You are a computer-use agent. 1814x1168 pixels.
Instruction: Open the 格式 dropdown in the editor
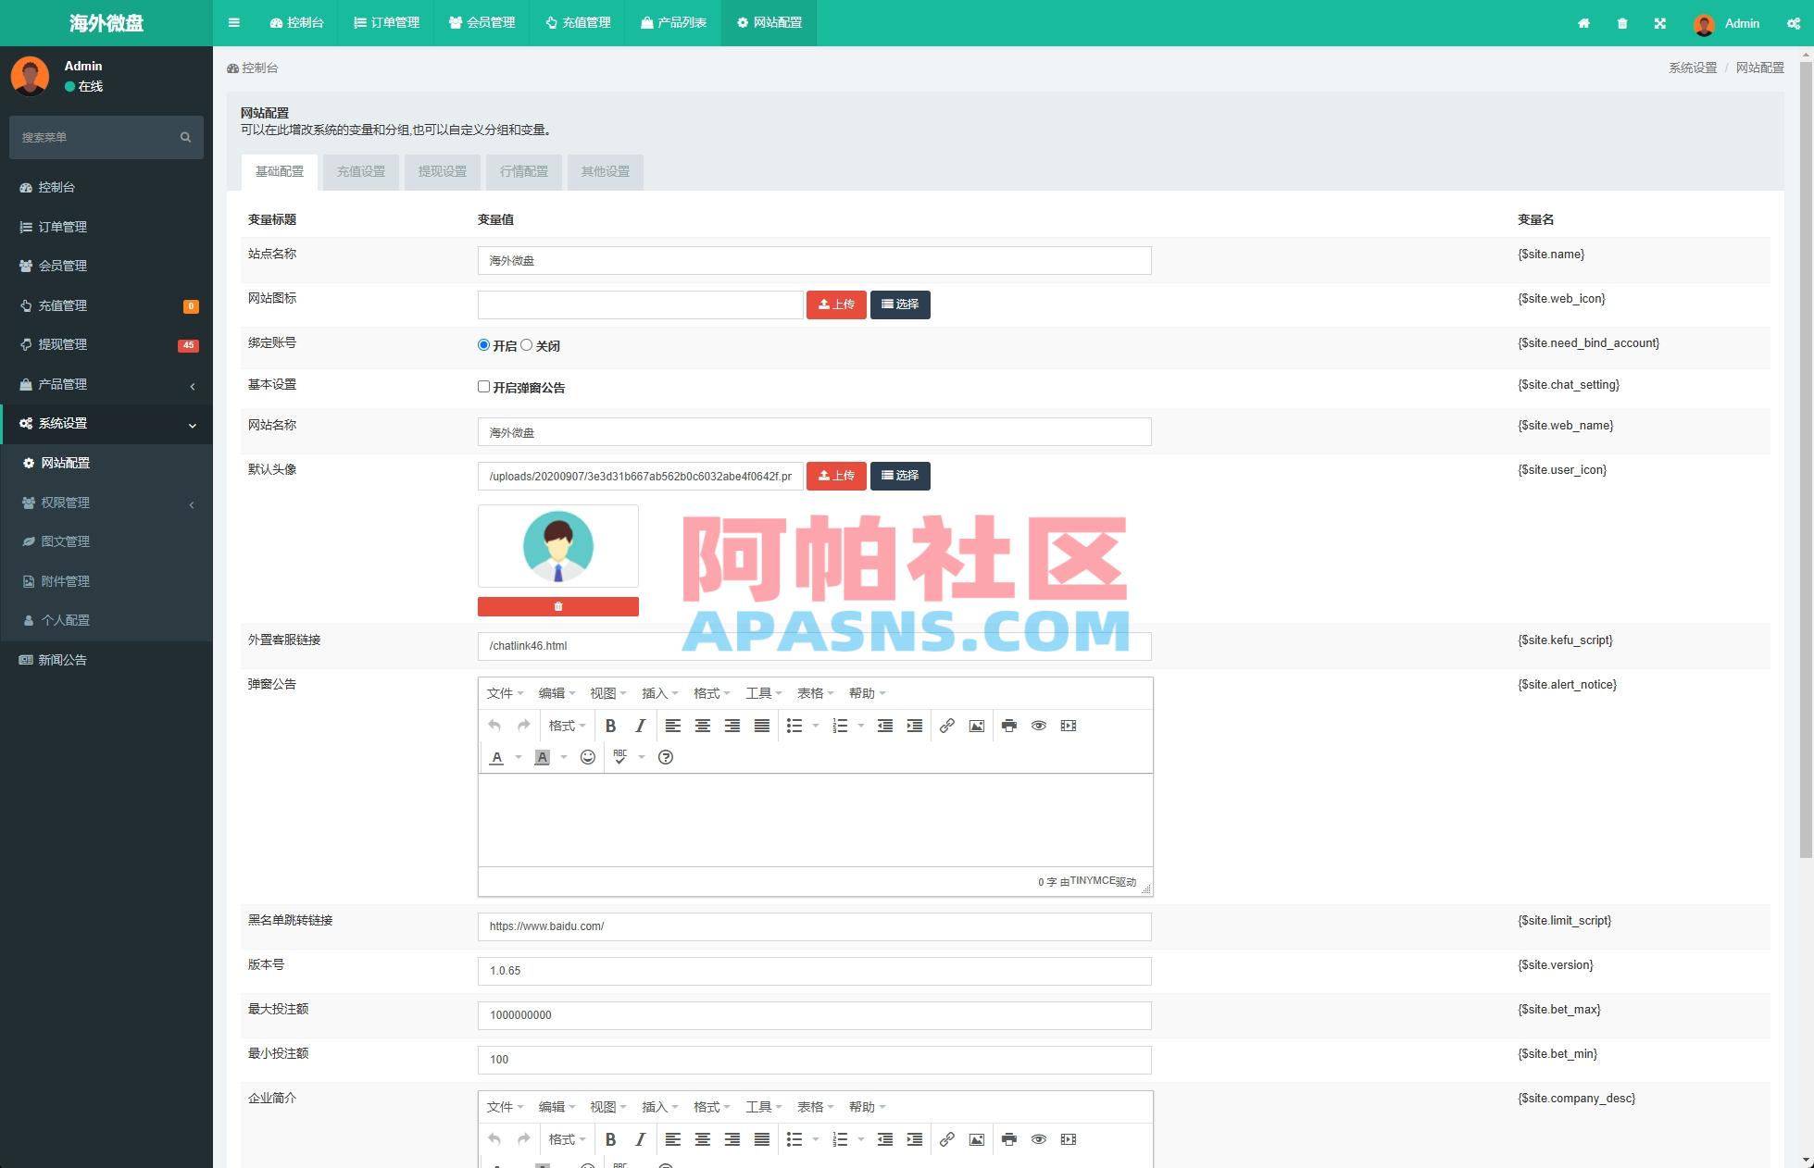(565, 726)
